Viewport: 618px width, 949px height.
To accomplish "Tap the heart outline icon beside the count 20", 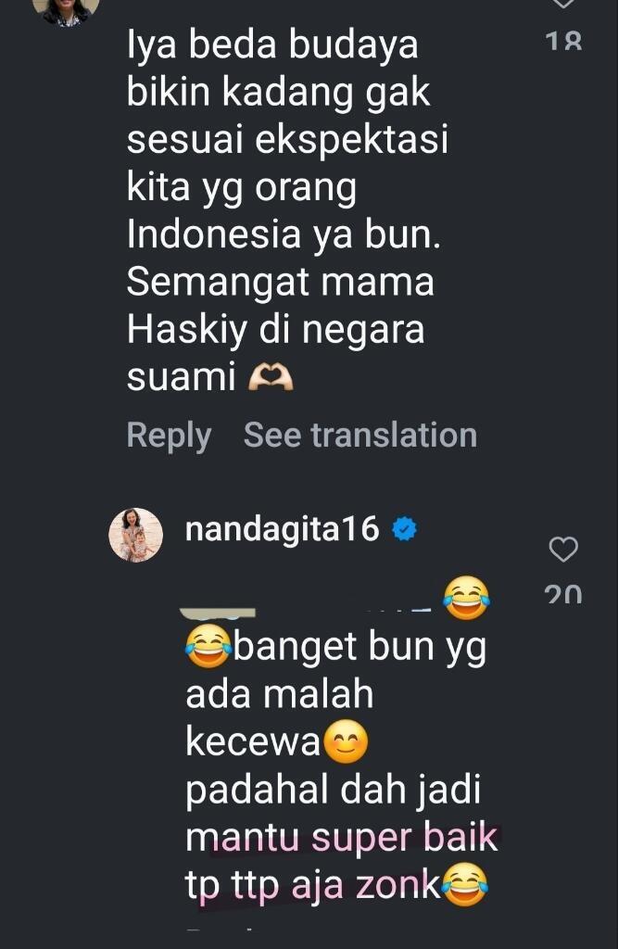I will (x=563, y=550).
